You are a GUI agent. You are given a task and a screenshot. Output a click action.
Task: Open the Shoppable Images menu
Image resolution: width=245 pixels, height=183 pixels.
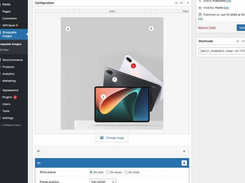coord(10,34)
